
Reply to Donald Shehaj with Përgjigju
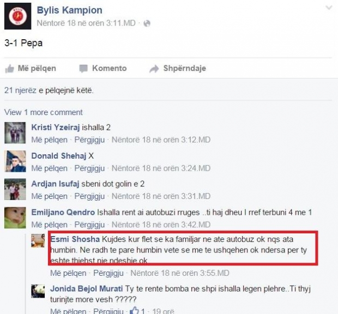coord(89,168)
